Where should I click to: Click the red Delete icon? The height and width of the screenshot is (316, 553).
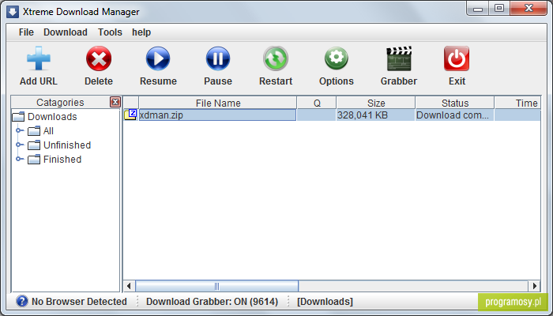point(99,58)
